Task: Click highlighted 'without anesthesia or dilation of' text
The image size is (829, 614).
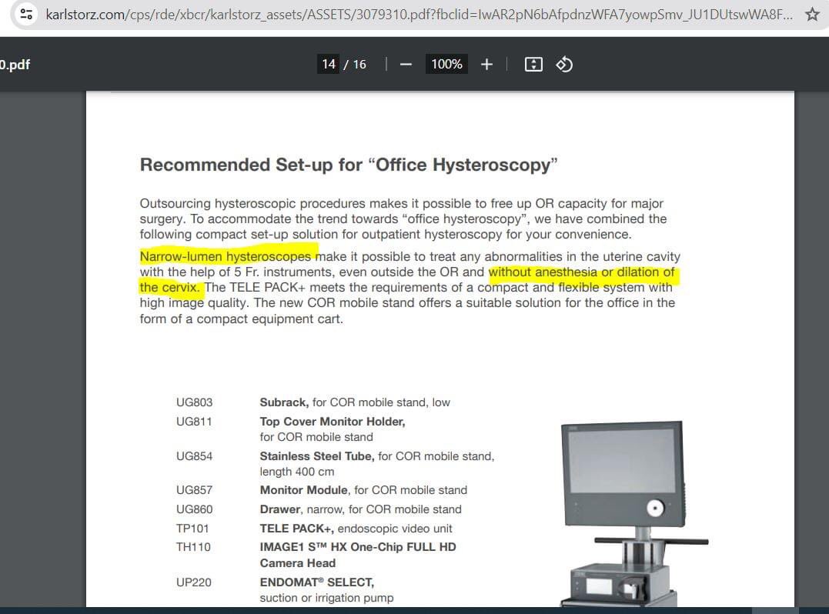Action: coord(582,272)
